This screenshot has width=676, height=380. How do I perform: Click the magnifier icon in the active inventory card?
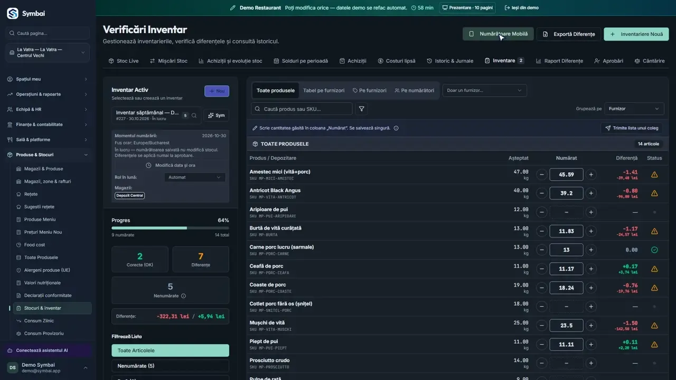click(x=194, y=116)
